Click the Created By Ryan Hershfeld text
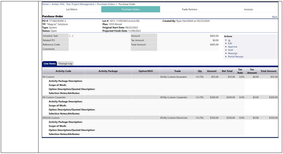The width and height of the screenshot is (283, 154). (186, 21)
